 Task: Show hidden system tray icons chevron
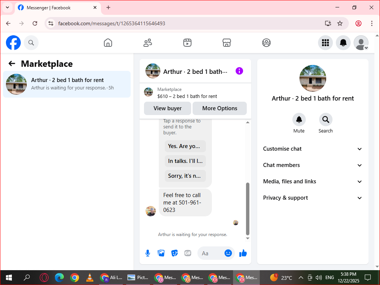coord(301,278)
